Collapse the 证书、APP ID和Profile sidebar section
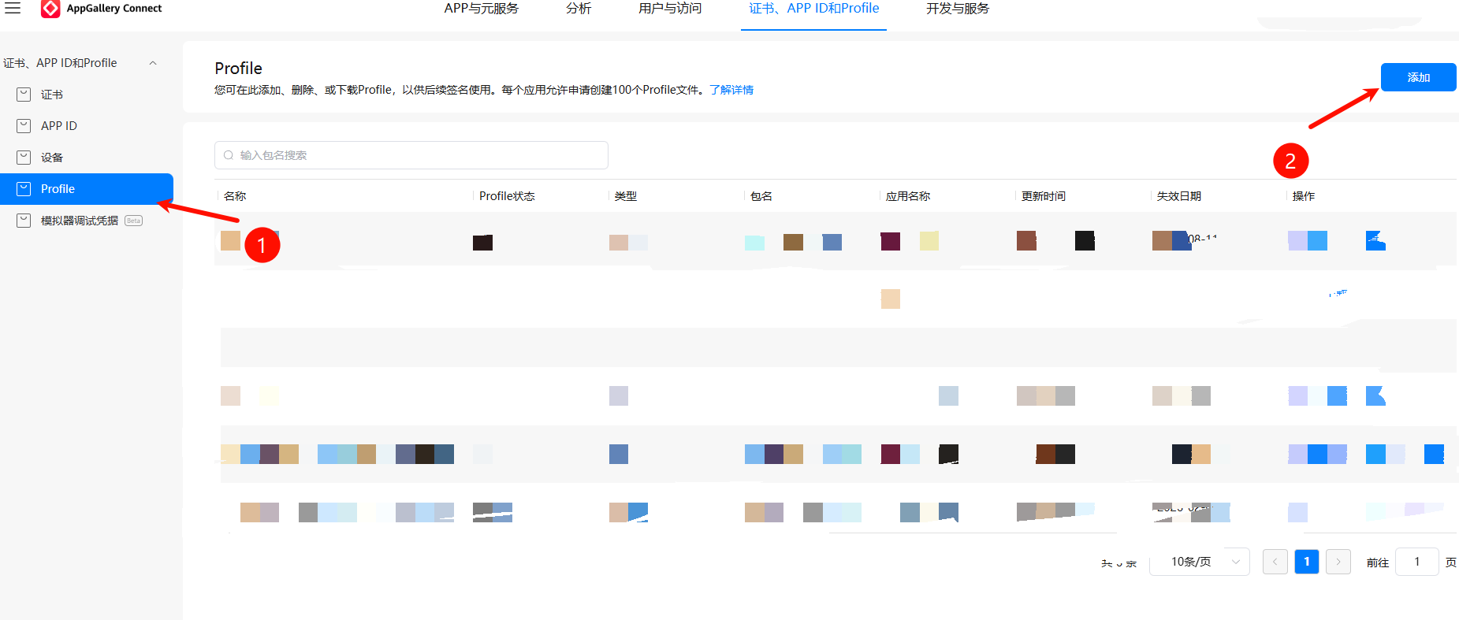This screenshot has height=620, width=1459. coord(153,63)
